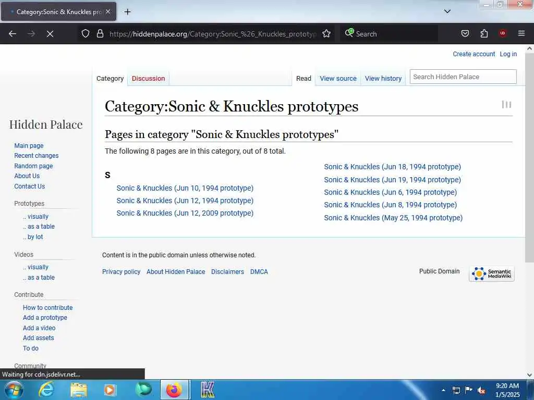Open the Firefox hamburger menu

click(521, 33)
